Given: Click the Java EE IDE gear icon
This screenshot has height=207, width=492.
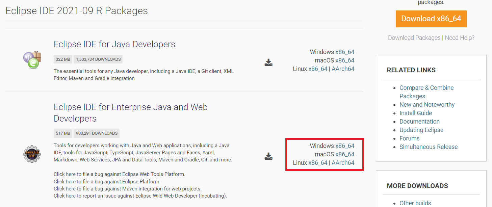Looking at the screenshot, I should [x=32, y=154].
